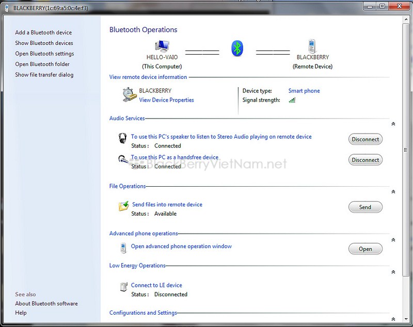The image size is (413, 327).
Task: Click the HELLO-VAIO computer icon
Action: [162, 46]
